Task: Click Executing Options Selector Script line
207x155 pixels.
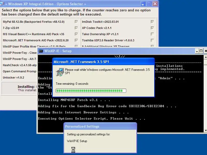Action: [92, 119]
